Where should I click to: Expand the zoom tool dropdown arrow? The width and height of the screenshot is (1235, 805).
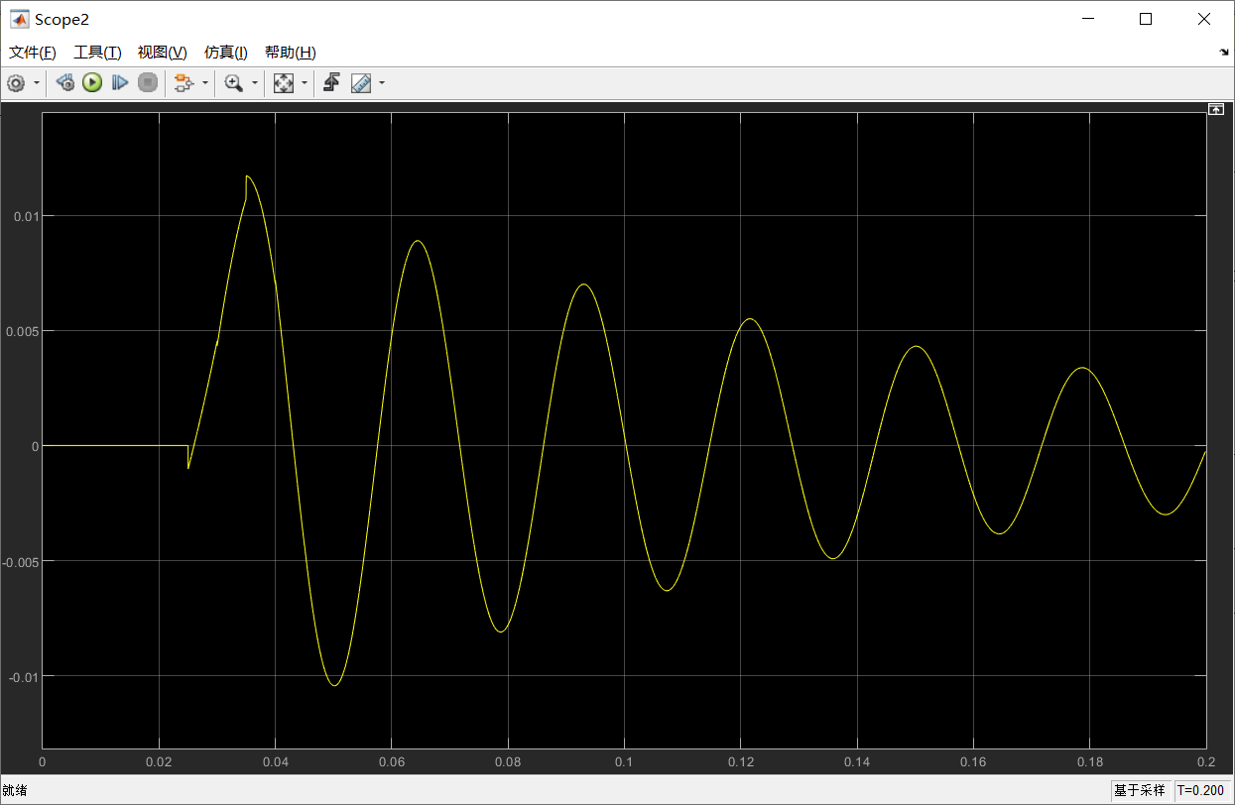click(255, 83)
